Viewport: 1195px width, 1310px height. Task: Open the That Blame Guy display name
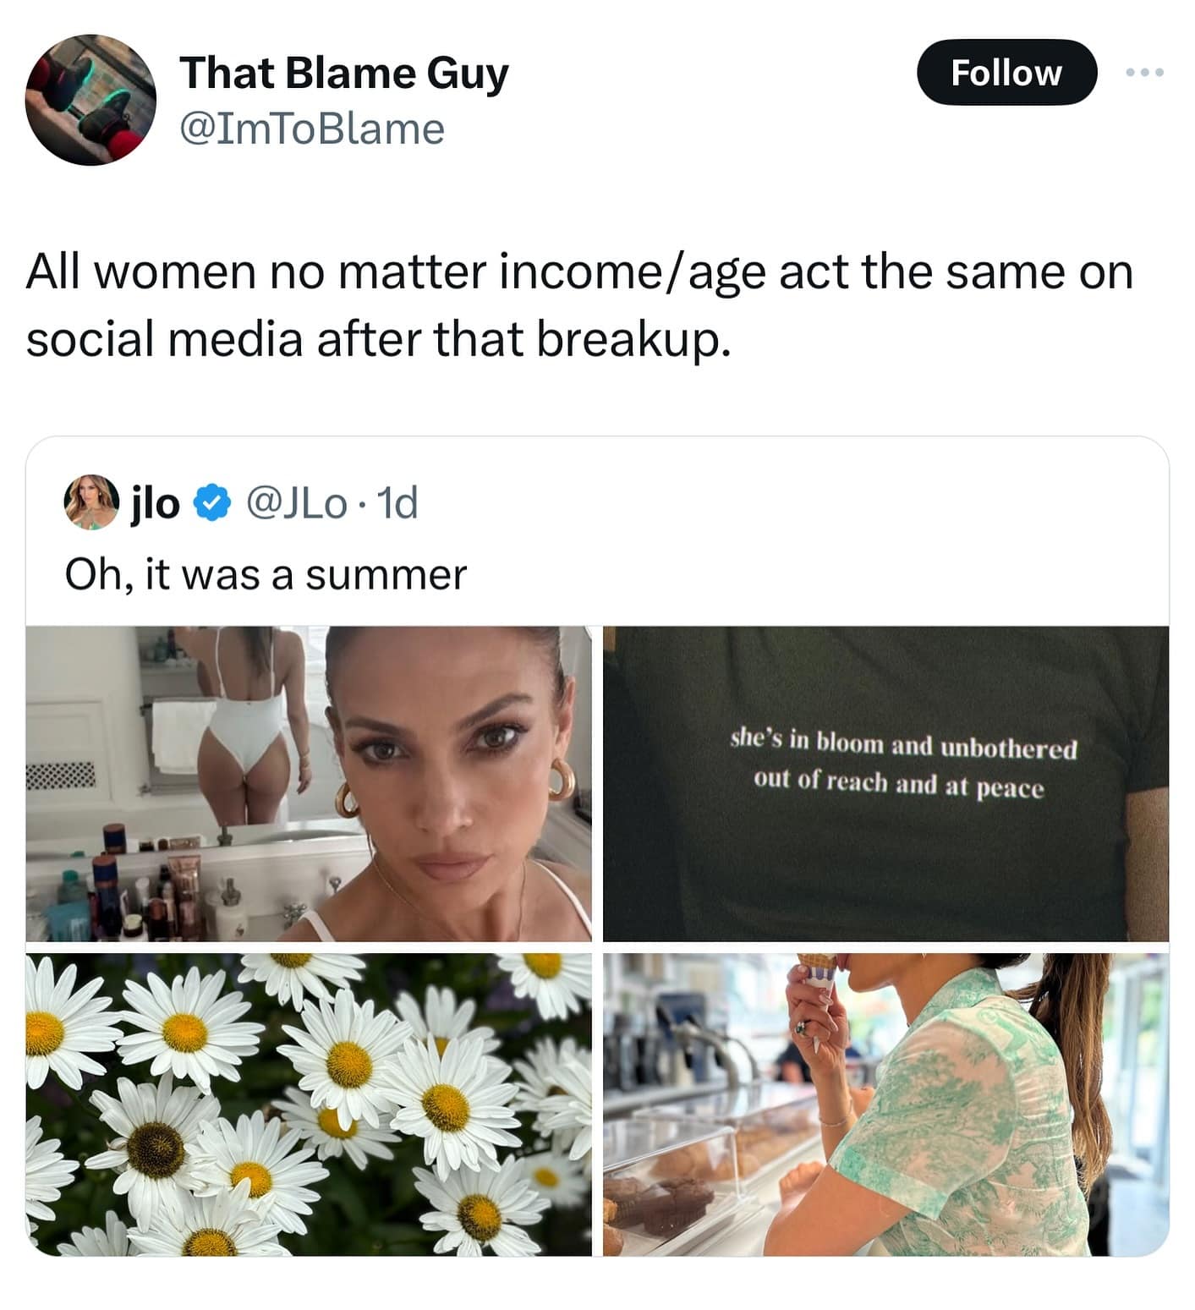click(343, 73)
